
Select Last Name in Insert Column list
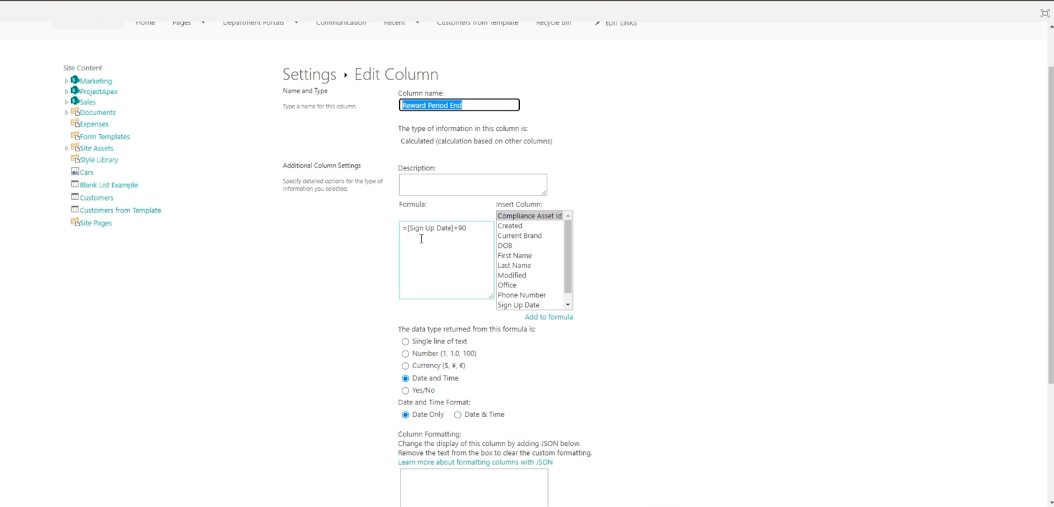530,265
